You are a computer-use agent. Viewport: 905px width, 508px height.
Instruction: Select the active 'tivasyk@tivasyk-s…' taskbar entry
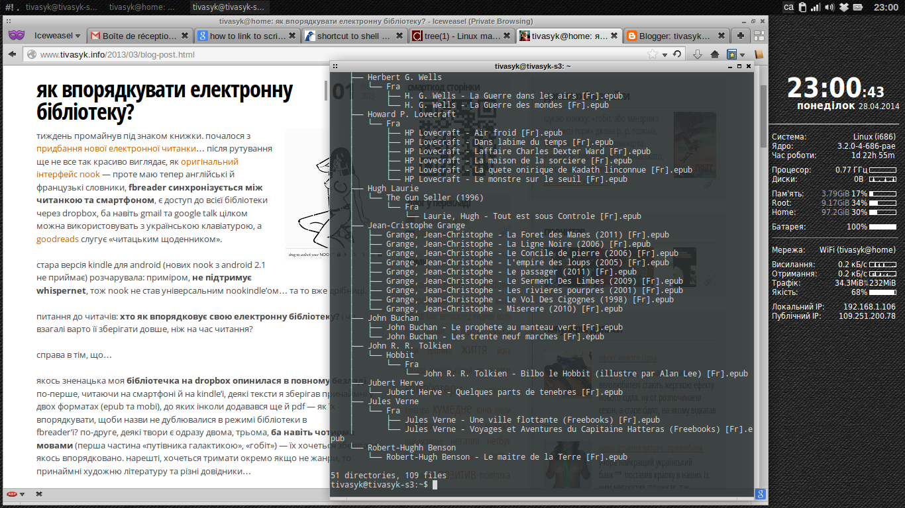pyautogui.click(x=230, y=7)
